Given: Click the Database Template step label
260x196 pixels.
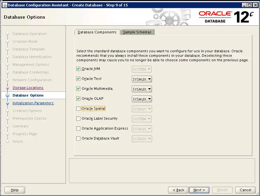Looking at the screenshot, I should click(29, 49).
